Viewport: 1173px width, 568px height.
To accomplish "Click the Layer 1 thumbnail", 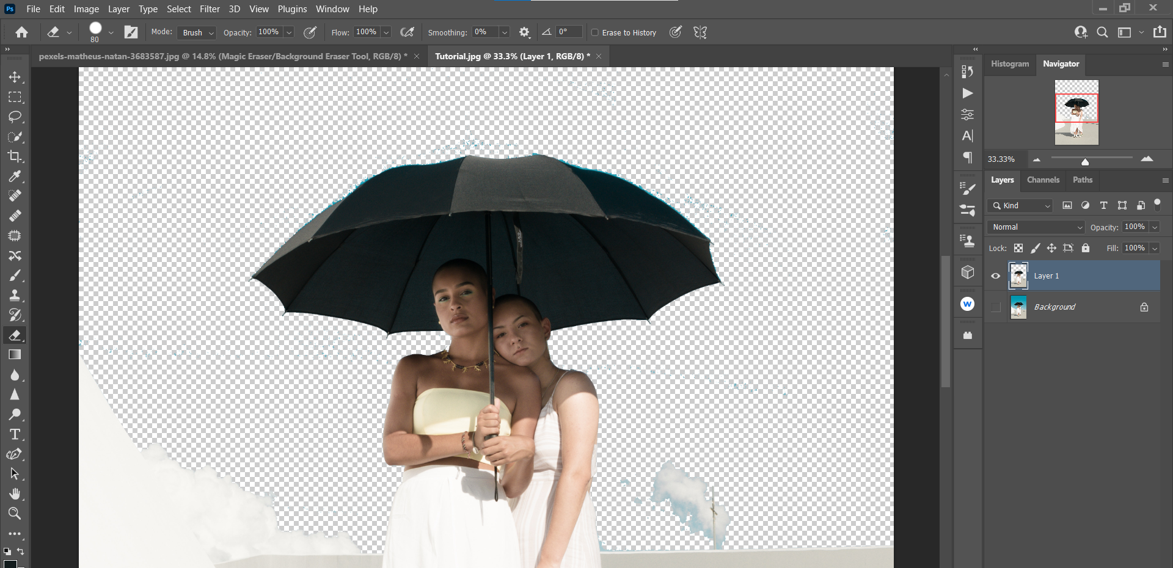I will pos(1018,275).
